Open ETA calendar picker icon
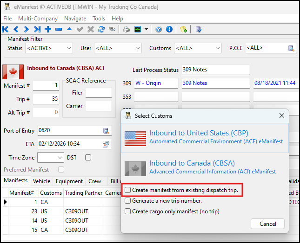 106,144
